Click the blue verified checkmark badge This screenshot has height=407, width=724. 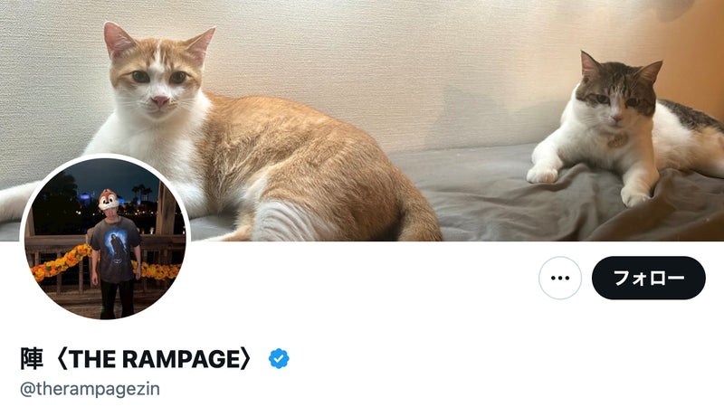[x=279, y=358]
